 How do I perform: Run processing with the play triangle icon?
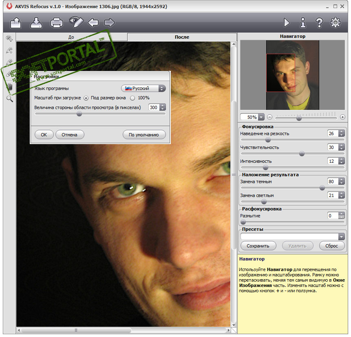coord(287,22)
